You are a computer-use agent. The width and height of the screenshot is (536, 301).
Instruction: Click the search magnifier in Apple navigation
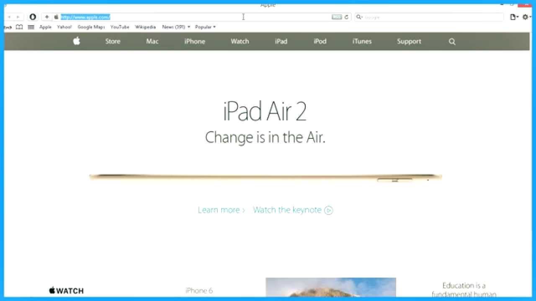tap(452, 41)
